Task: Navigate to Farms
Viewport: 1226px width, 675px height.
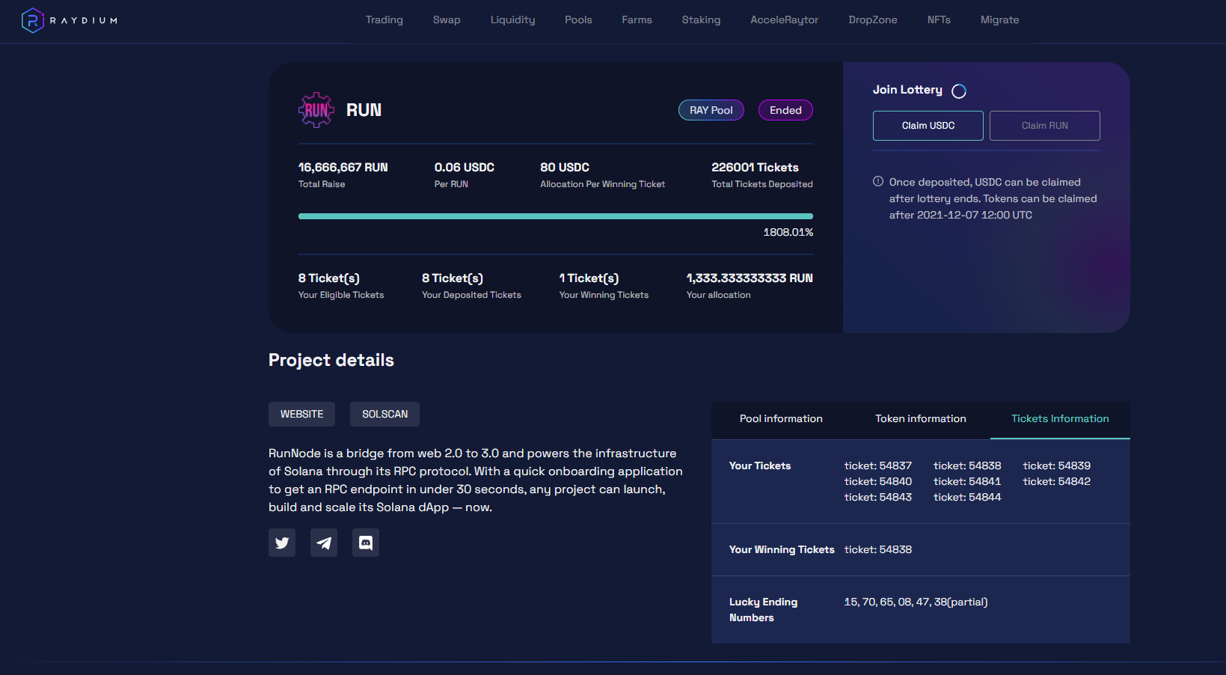Action: point(637,20)
